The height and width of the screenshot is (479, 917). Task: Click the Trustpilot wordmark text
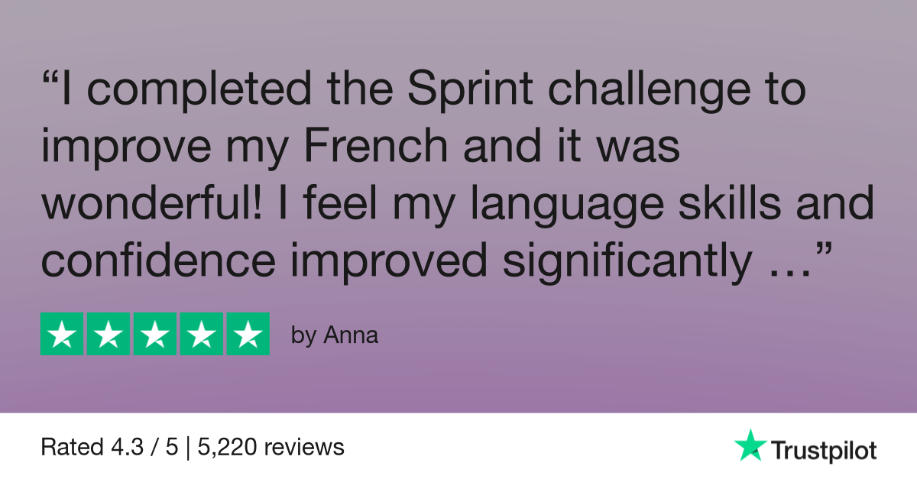(823, 451)
